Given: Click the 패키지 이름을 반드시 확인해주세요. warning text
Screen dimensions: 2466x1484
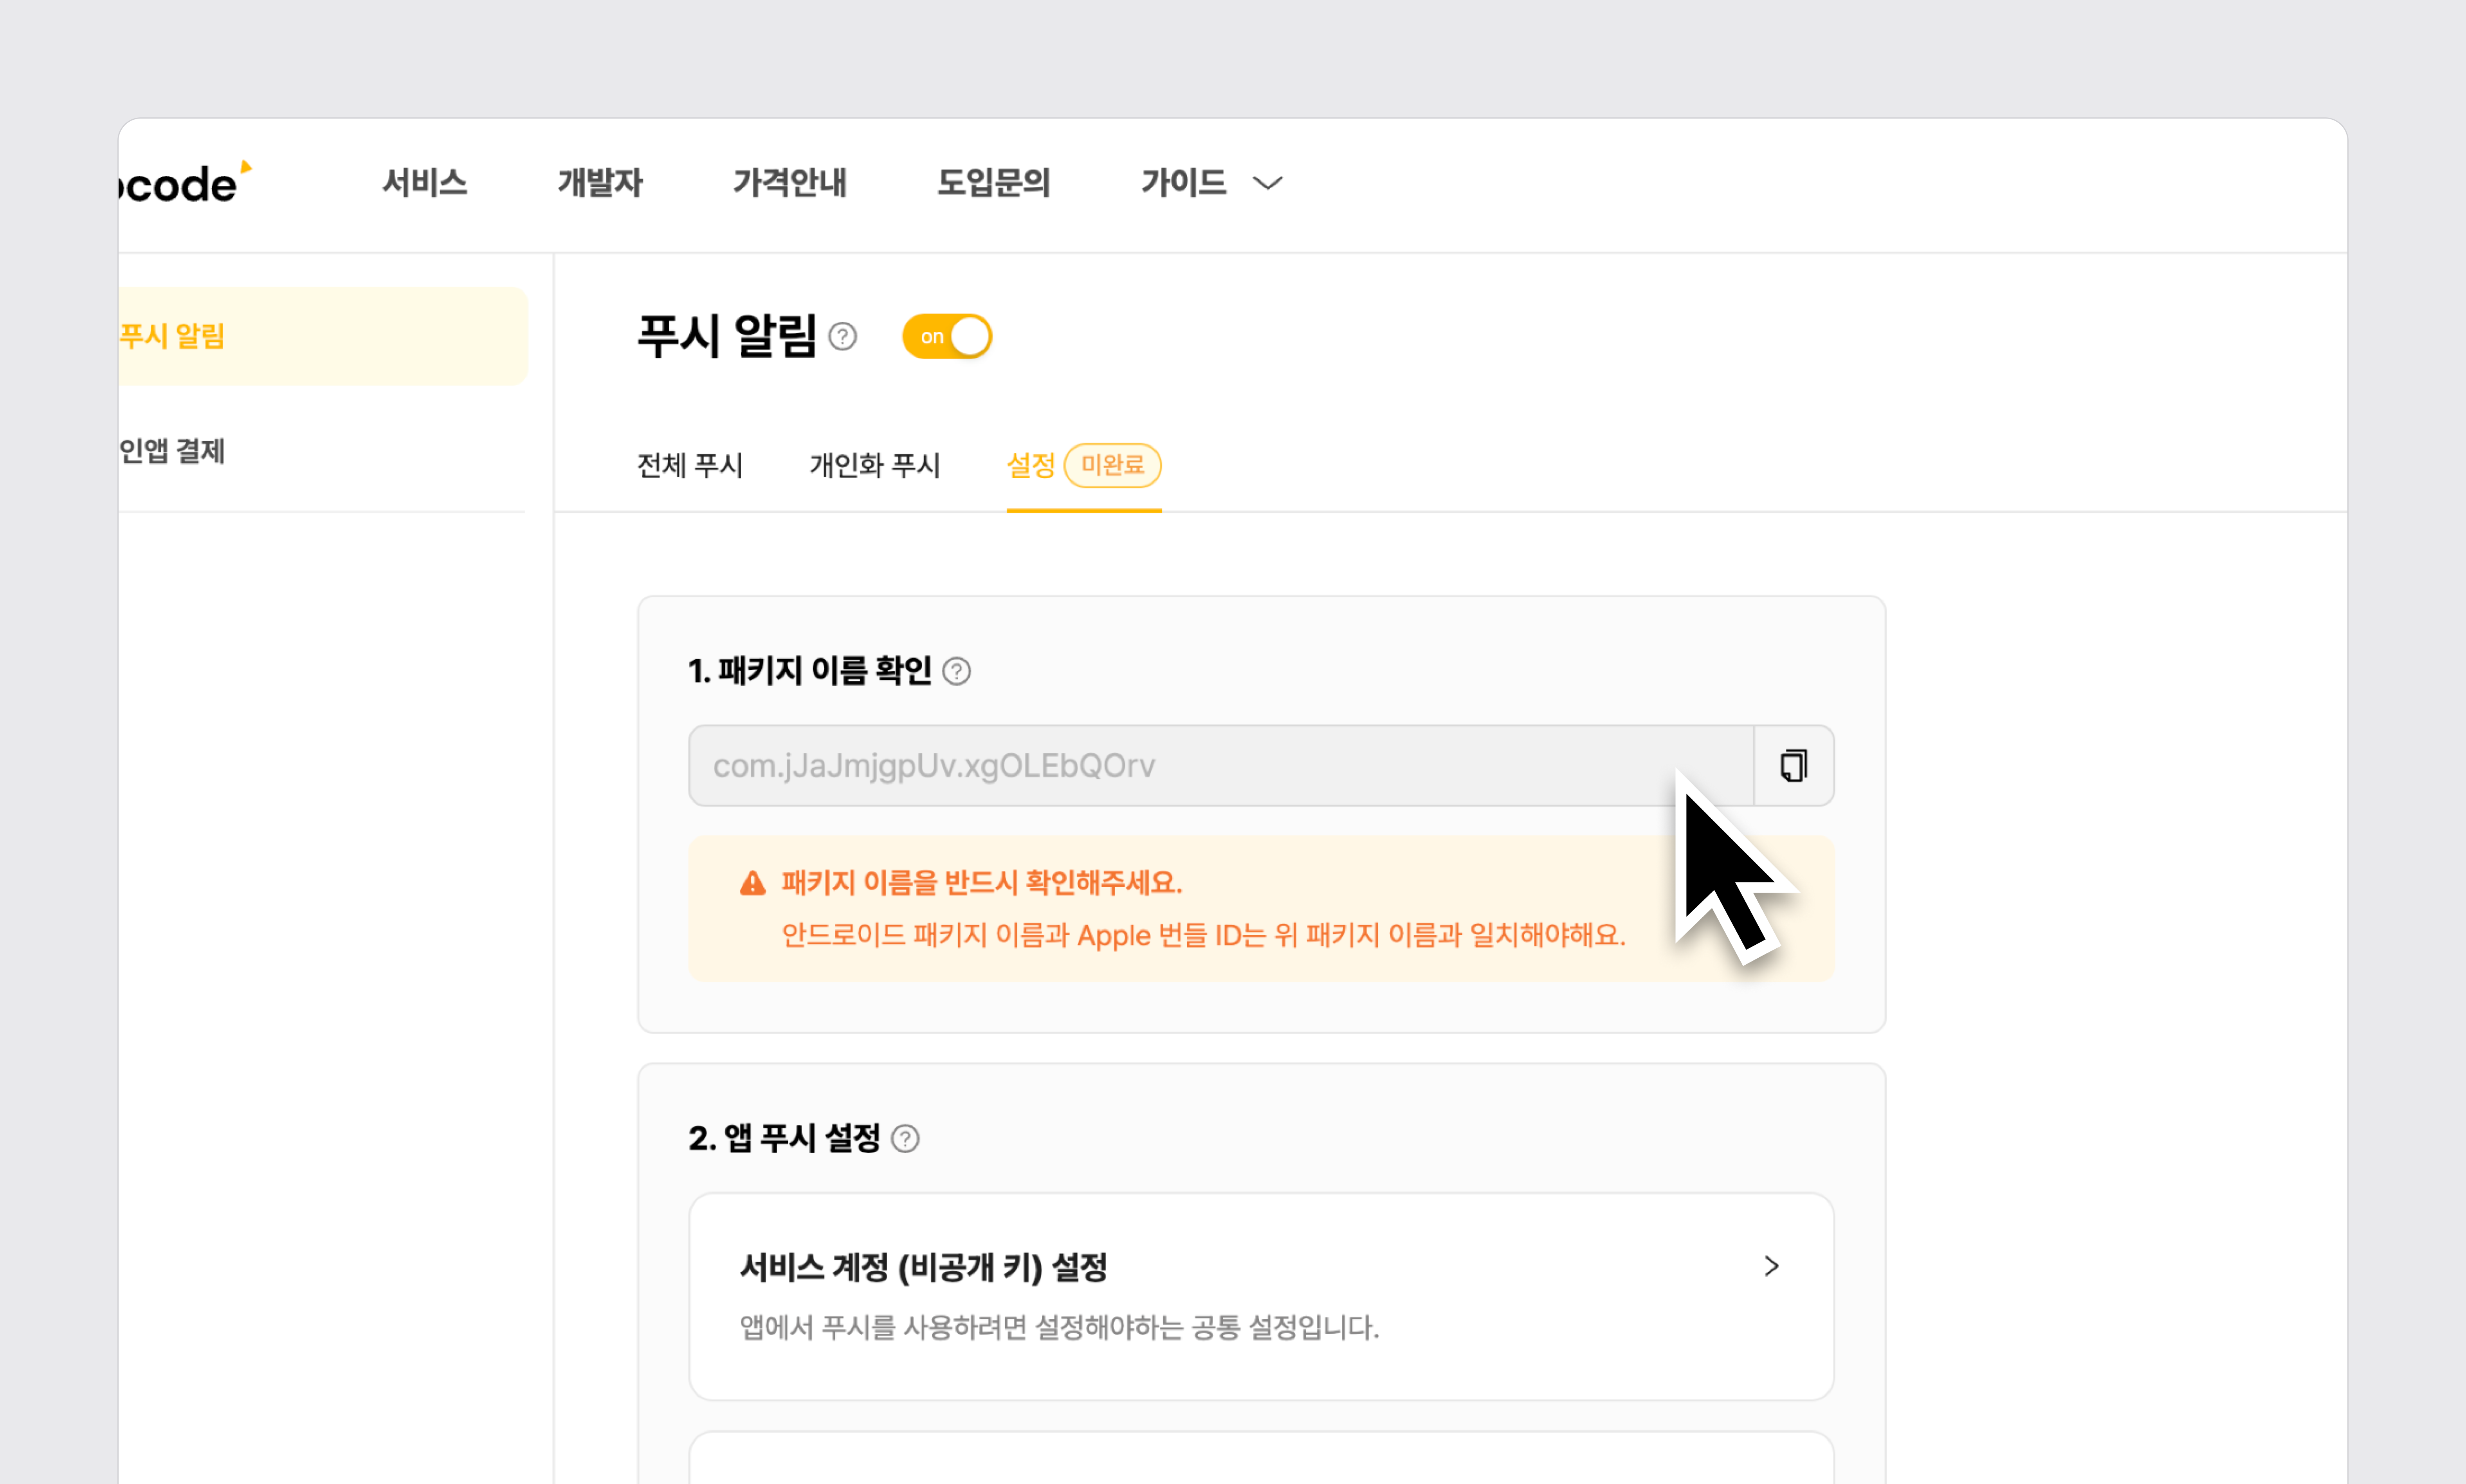Looking at the screenshot, I should pyautogui.click(x=982, y=883).
